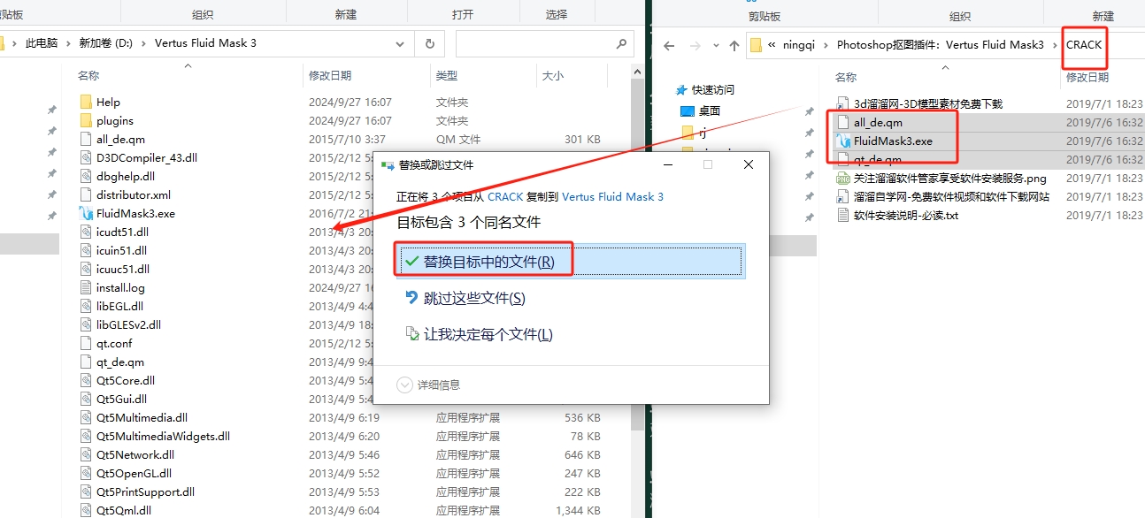Select all_de.qm in the CRACK window
Viewport: 1145px width, 518px height.
click(878, 122)
